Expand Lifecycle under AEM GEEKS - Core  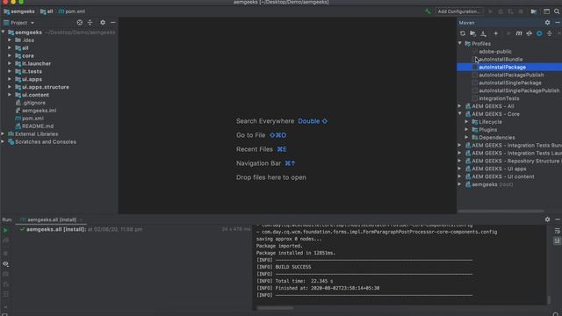tap(466, 122)
